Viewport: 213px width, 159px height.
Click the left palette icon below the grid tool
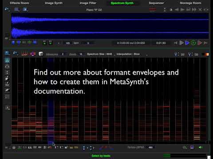(8, 108)
